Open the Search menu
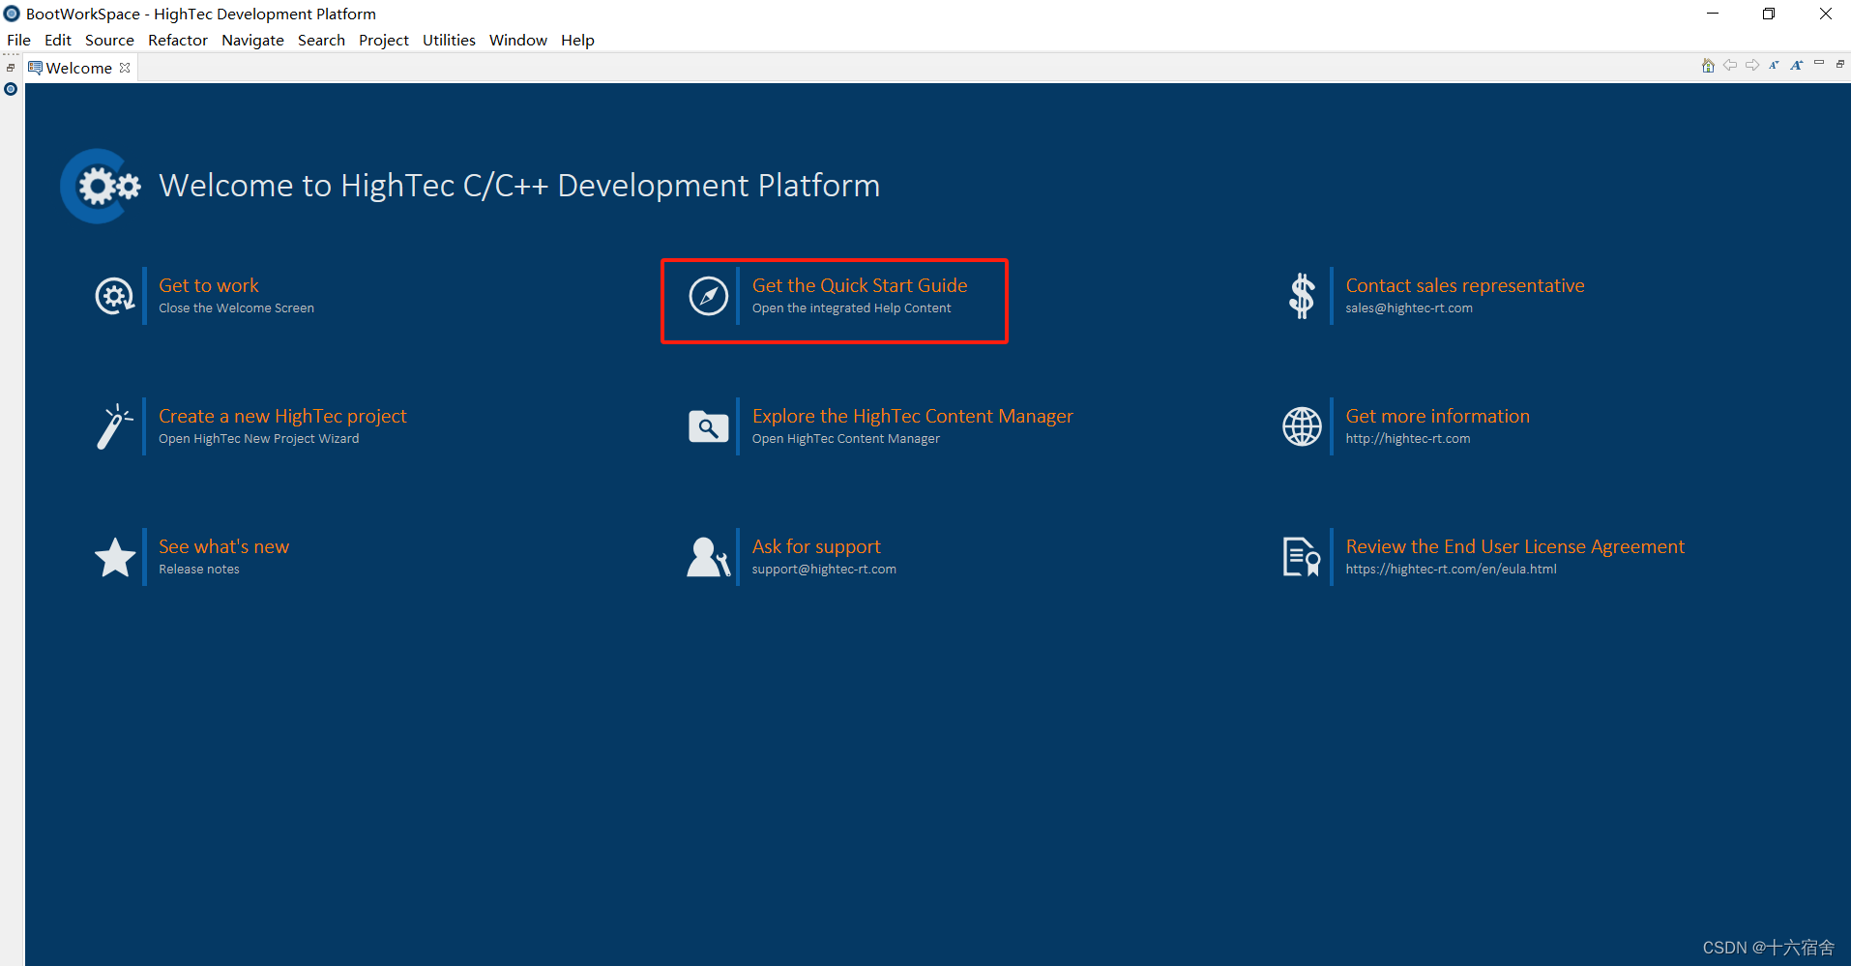This screenshot has width=1851, height=966. pyautogui.click(x=321, y=40)
